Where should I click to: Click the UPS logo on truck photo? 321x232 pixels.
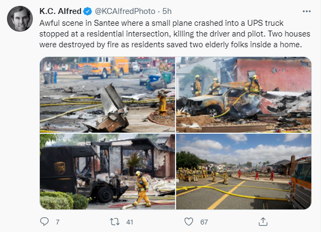[x=60, y=168]
